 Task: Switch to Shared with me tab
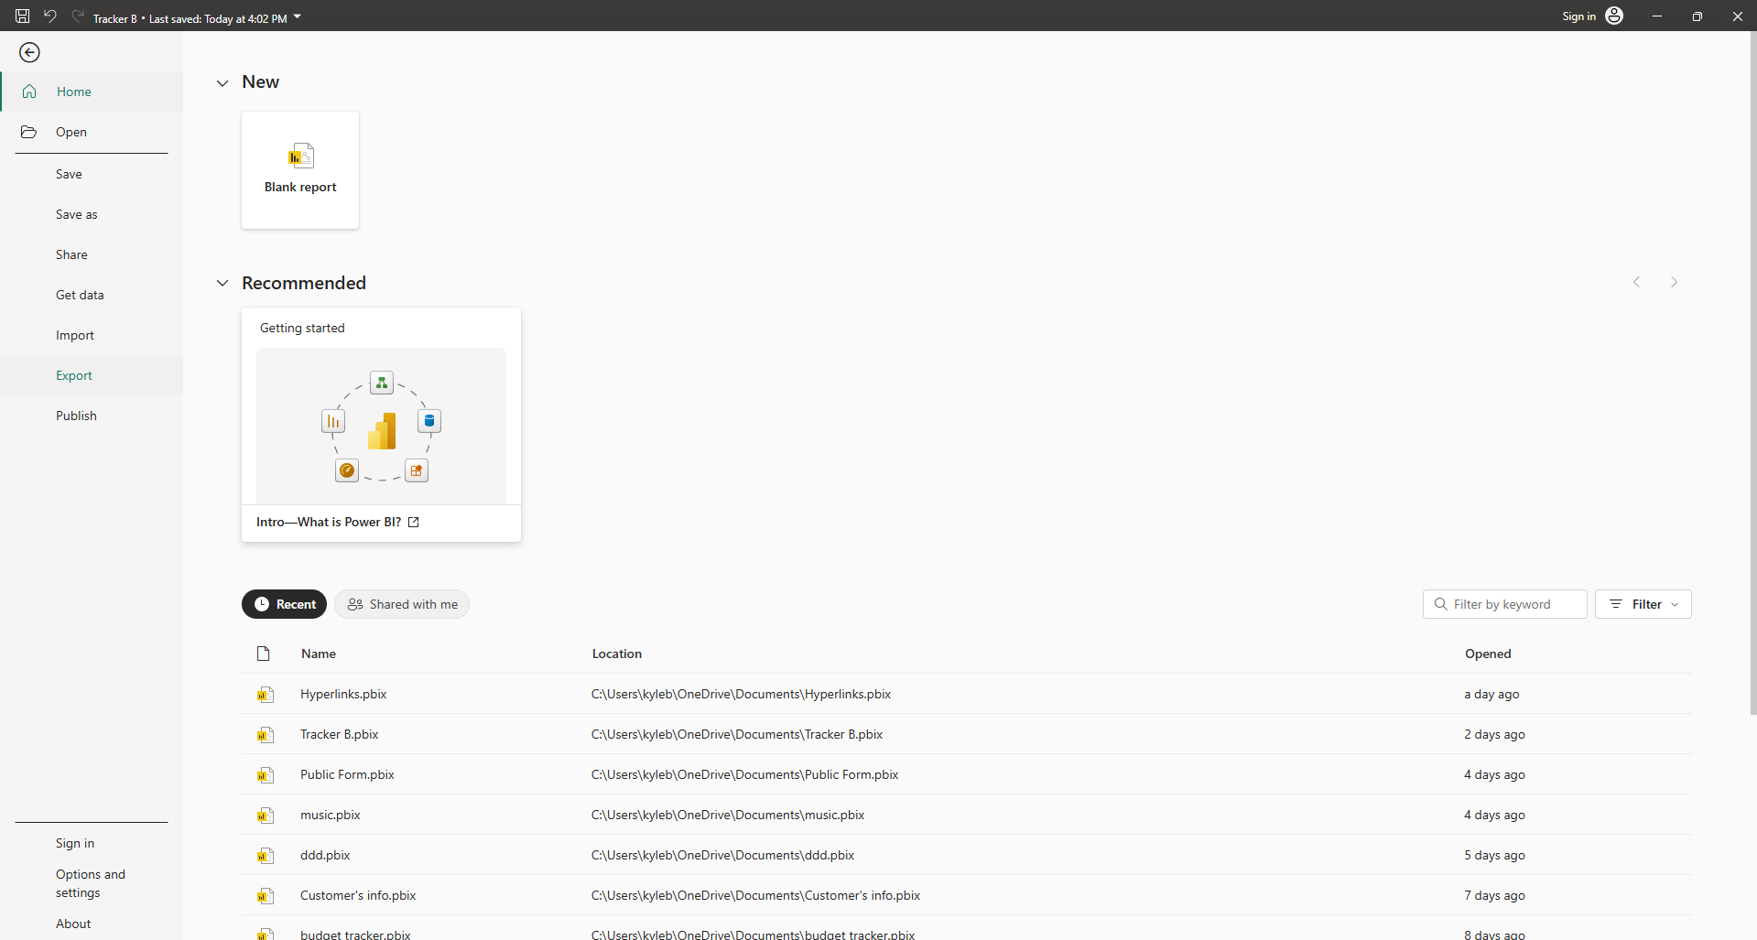402,604
